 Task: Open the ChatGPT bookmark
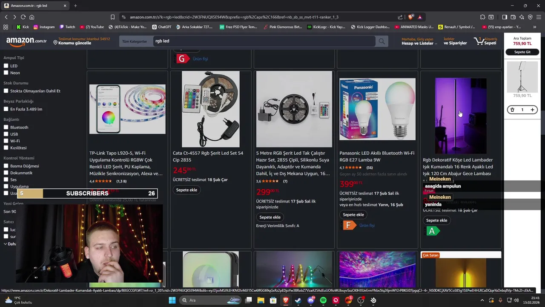(161, 27)
